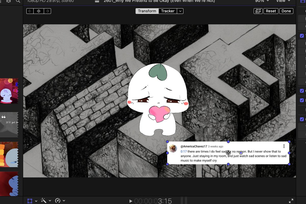Open the 90% zoom level dropdown
Viewport: 306px width, 204px height.
pyautogui.click(x=262, y=1)
